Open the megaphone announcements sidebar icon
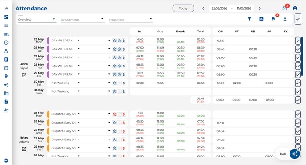This screenshot has width=306, height=165. point(6,85)
